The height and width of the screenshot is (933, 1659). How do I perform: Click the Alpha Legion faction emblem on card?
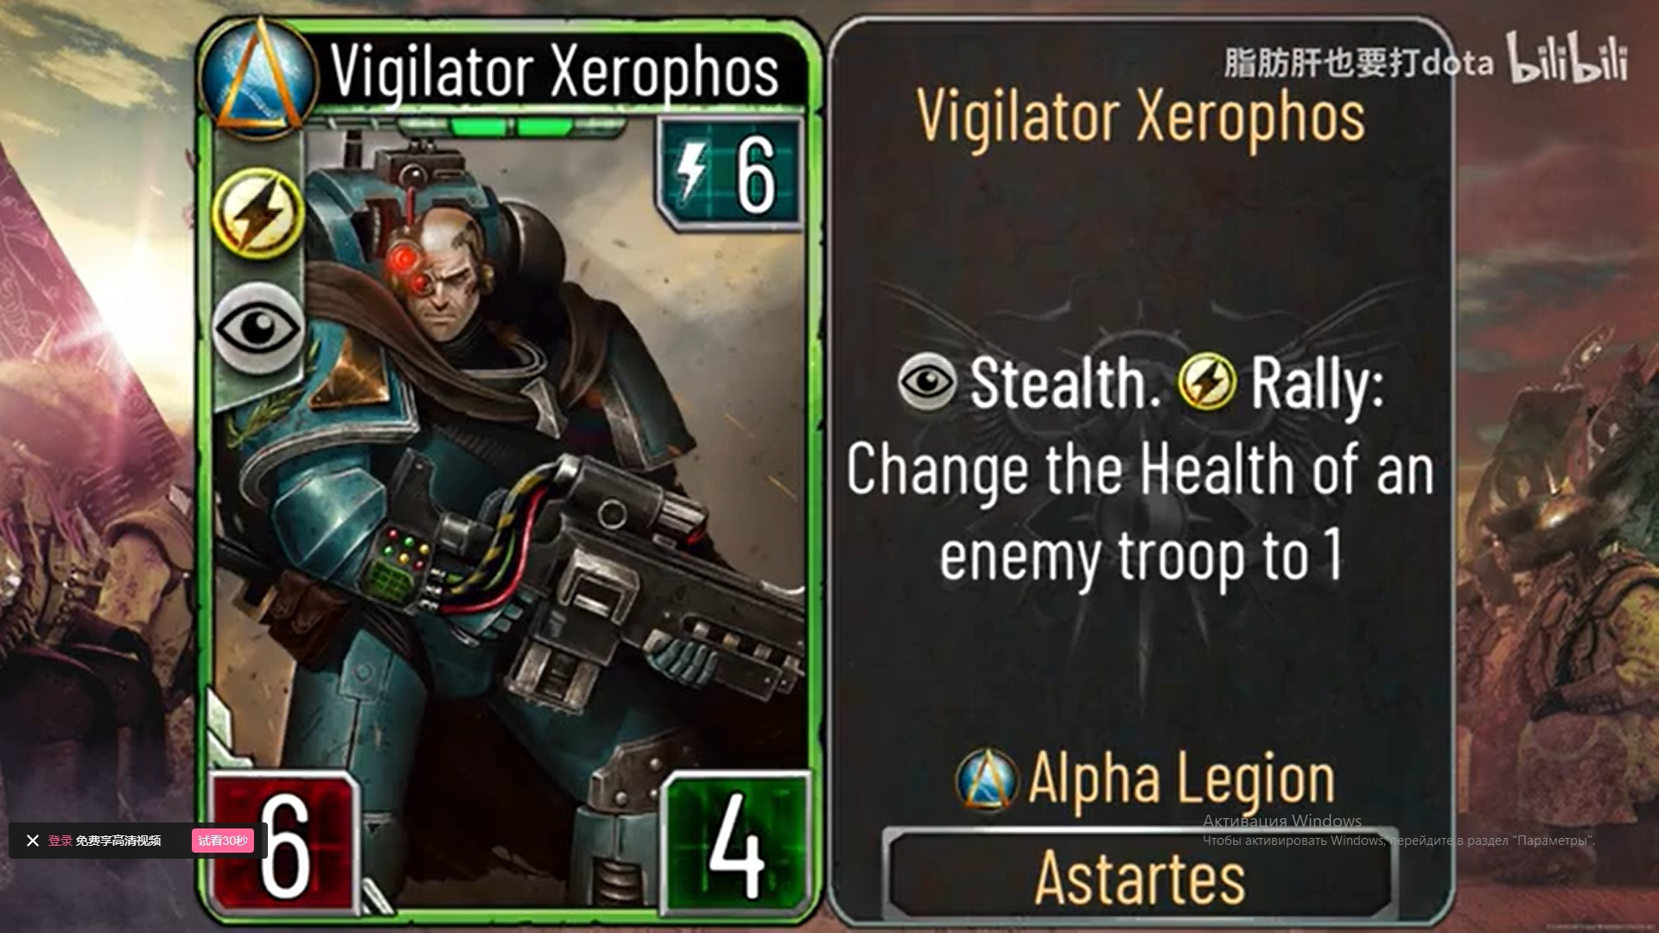pos(258,76)
